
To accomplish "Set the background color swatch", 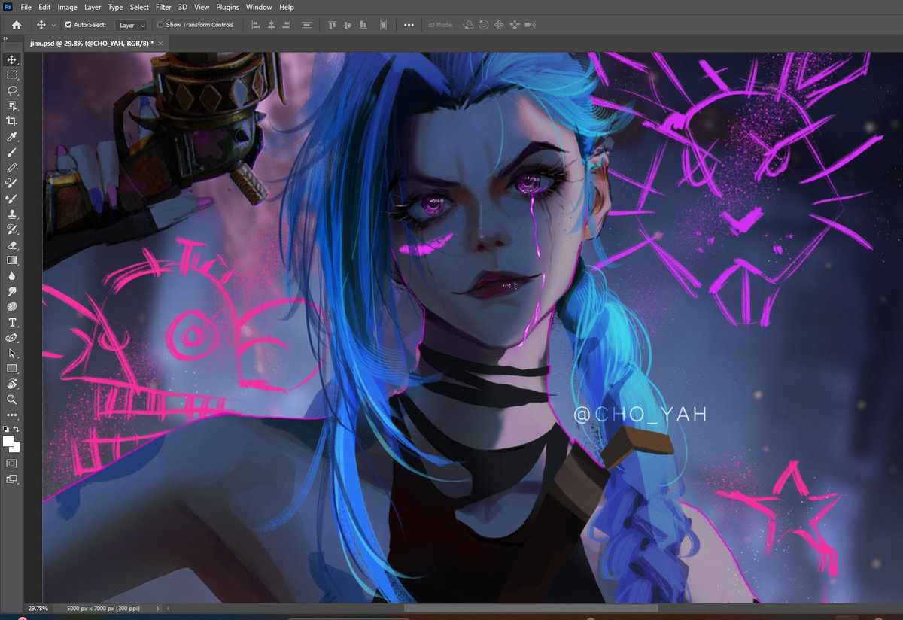I will [17, 448].
